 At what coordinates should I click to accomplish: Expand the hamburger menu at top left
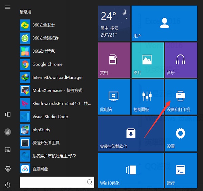(8, 7)
